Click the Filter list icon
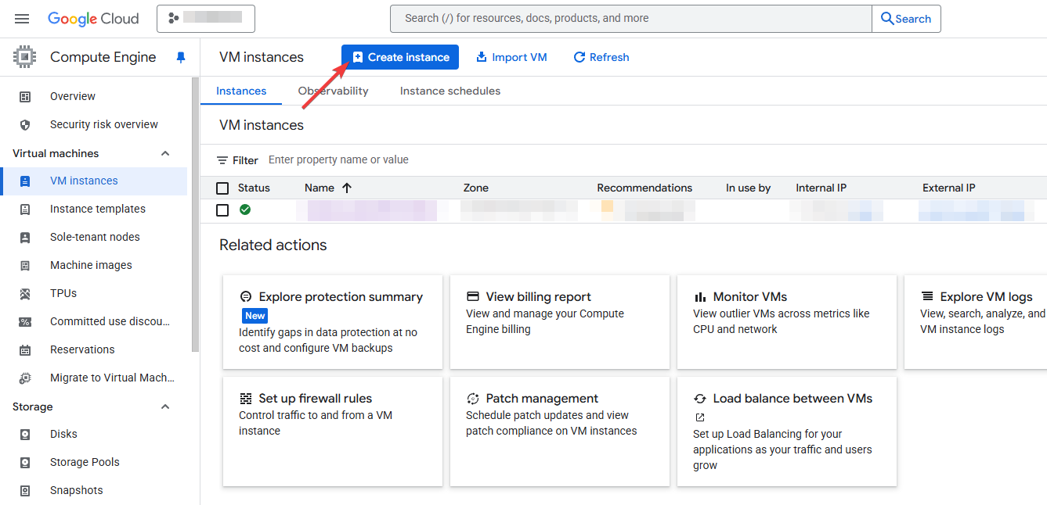Viewport: 1047px width, 505px height. 222,160
